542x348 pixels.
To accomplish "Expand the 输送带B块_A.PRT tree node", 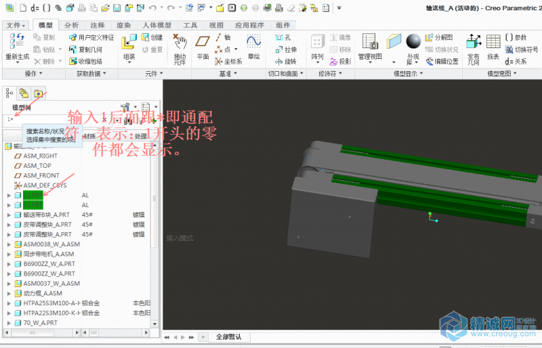I will tap(9, 215).
